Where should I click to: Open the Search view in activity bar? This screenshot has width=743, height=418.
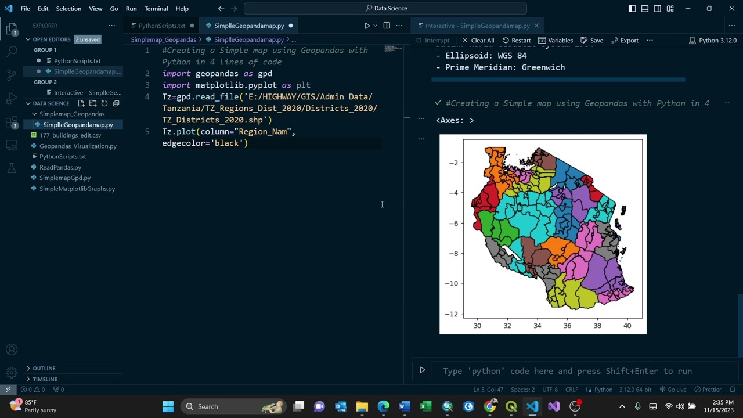click(x=12, y=52)
